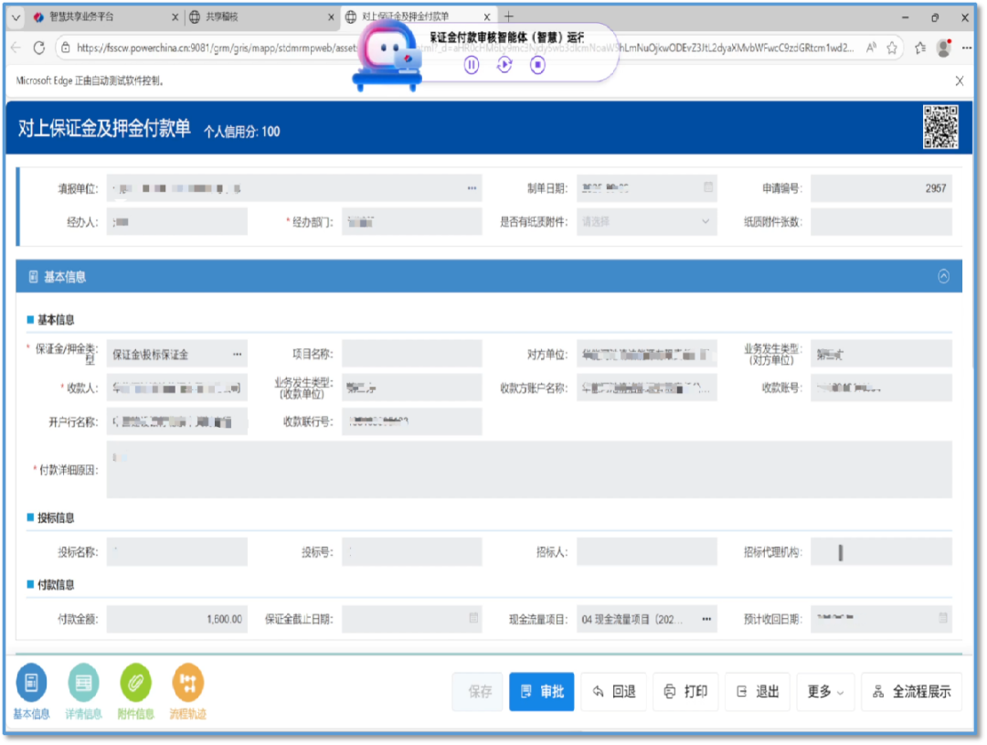Image resolution: width=987 pixels, height=745 pixels.
Task: Stop the audit agent run
Action: 537,65
